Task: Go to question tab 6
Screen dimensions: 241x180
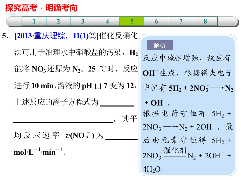Action: tap(156, 21)
